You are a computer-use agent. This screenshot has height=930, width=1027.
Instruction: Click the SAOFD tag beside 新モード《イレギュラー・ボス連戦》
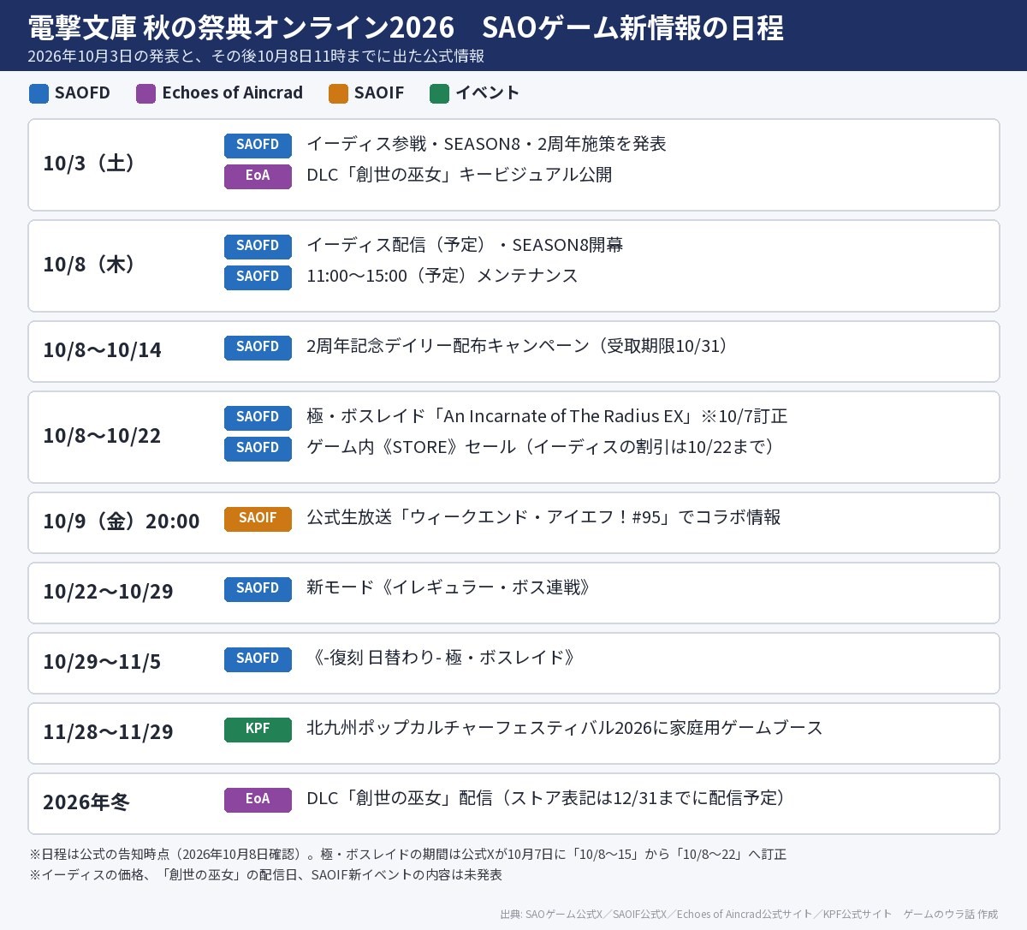[258, 588]
